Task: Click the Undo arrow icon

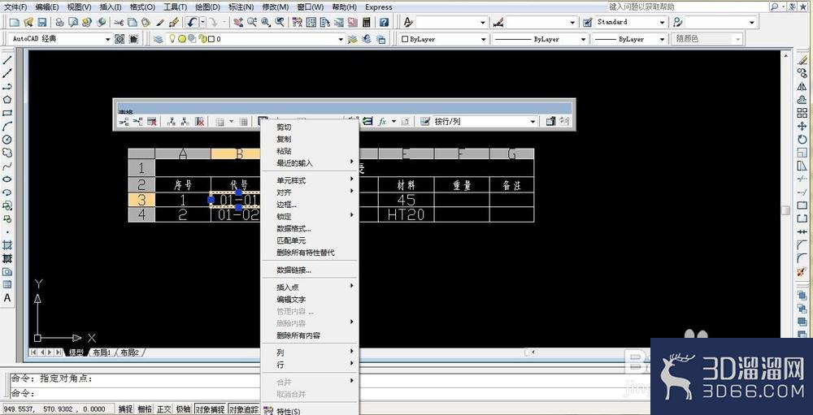Action: (x=192, y=22)
